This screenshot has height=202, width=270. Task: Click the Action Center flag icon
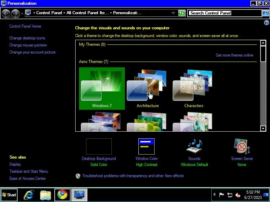coord(222,195)
